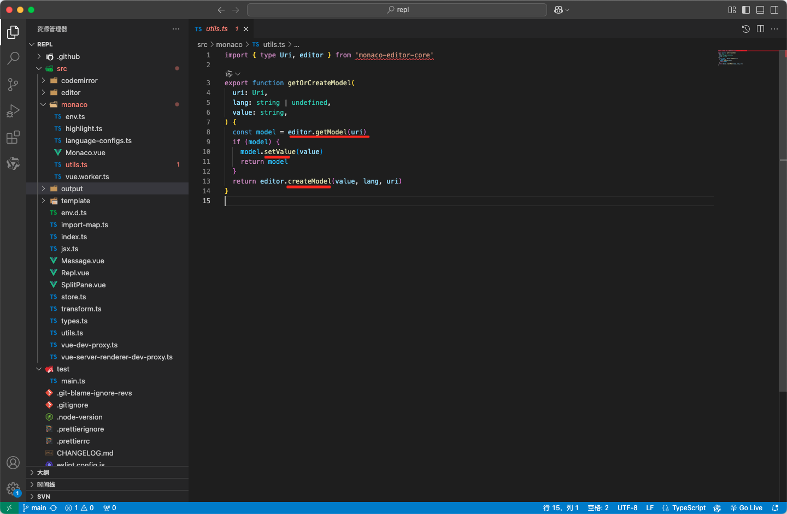Viewport: 787px width, 514px height.
Task: Open Run and Debug view
Action: 13,111
